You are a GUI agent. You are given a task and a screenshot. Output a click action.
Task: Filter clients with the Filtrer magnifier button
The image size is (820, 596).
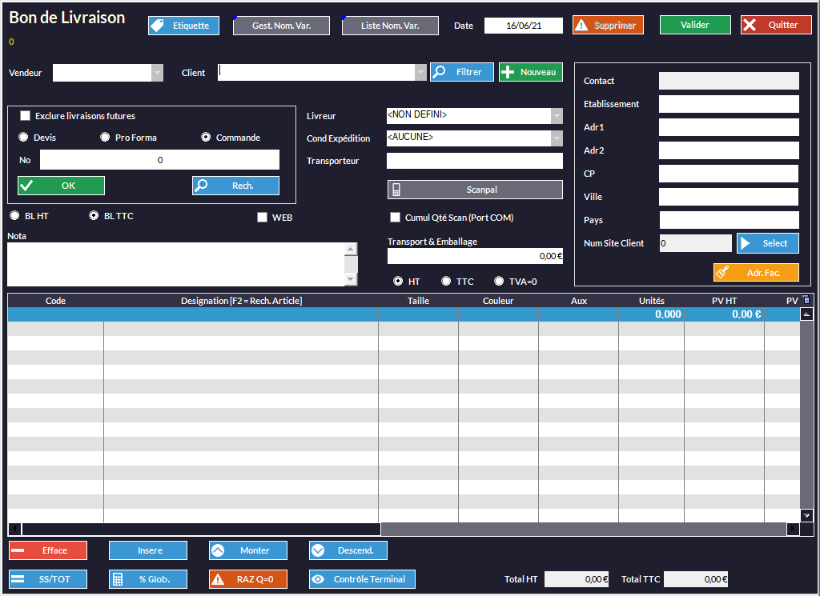(461, 72)
